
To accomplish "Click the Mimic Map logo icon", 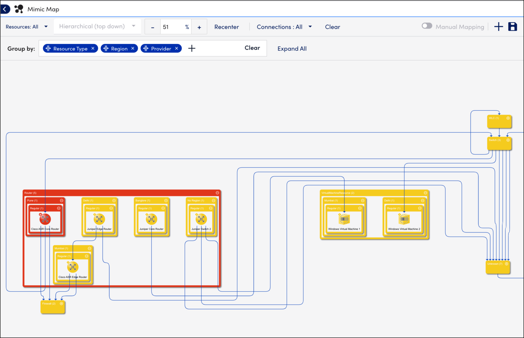I will click(x=18, y=9).
